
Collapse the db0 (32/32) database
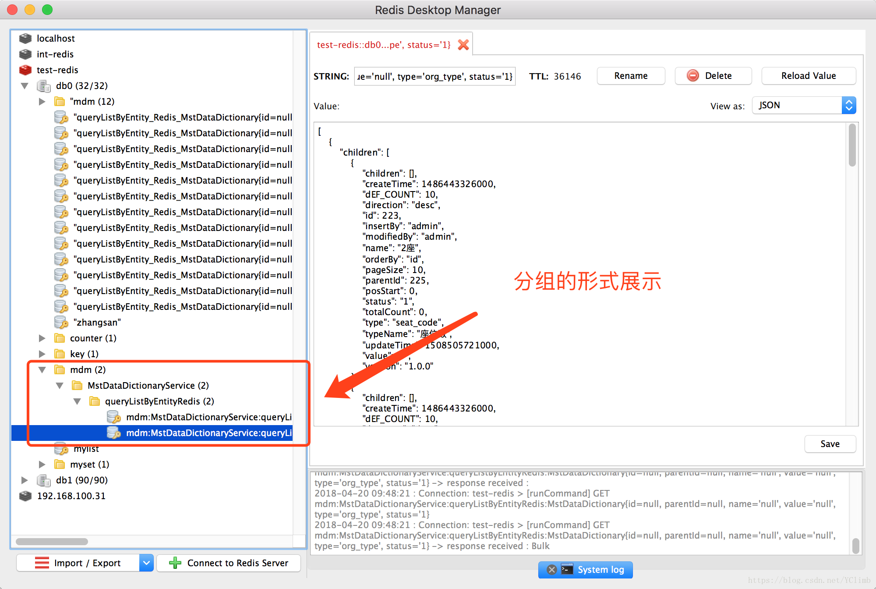pyautogui.click(x=25, y=86)
